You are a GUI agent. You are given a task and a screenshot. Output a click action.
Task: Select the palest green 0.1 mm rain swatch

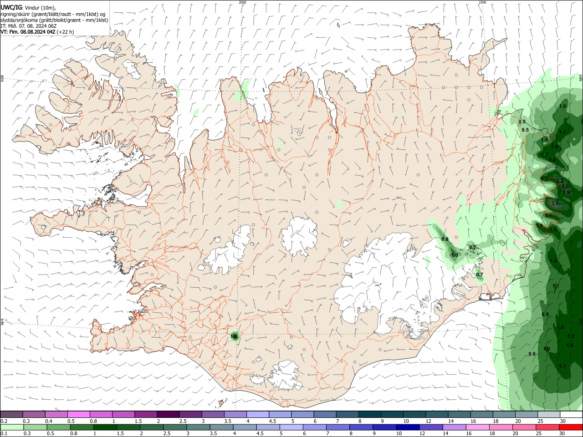click(x=12, y=427)
